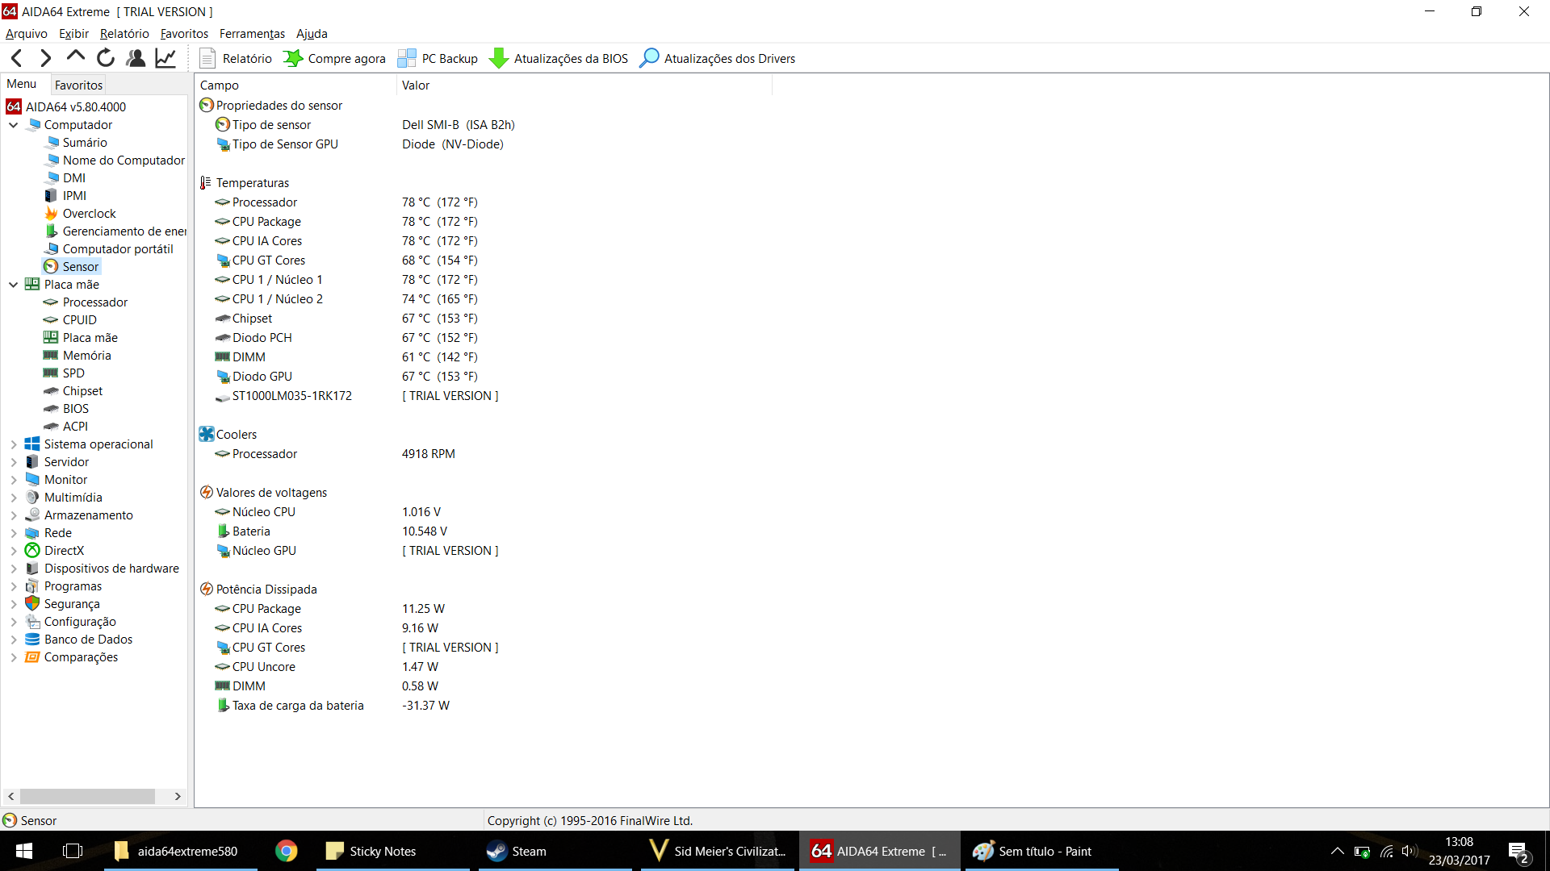This screenshot has width=1550, height=871.
Task: Select the Overclock tree item
Action: 89,214
